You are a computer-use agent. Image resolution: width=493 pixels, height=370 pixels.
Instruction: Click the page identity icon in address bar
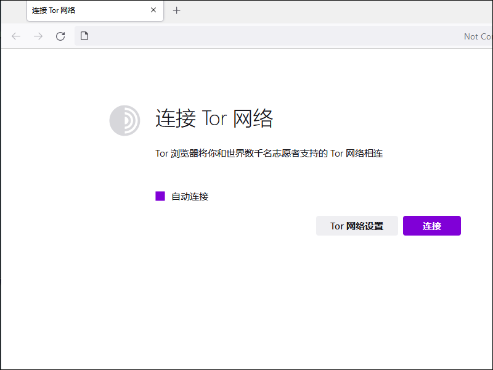85,36
